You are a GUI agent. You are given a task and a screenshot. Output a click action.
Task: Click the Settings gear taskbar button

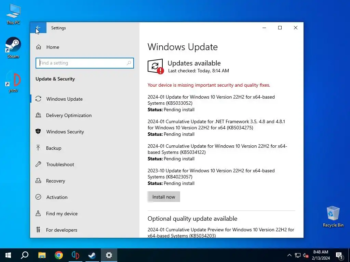click(x=109, y=255)
